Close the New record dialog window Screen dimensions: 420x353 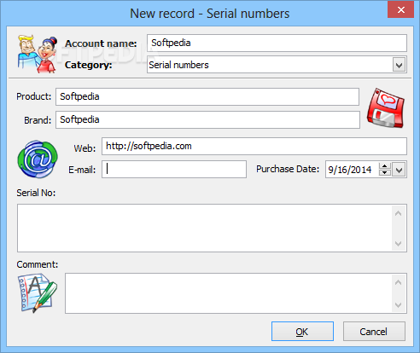401,10
